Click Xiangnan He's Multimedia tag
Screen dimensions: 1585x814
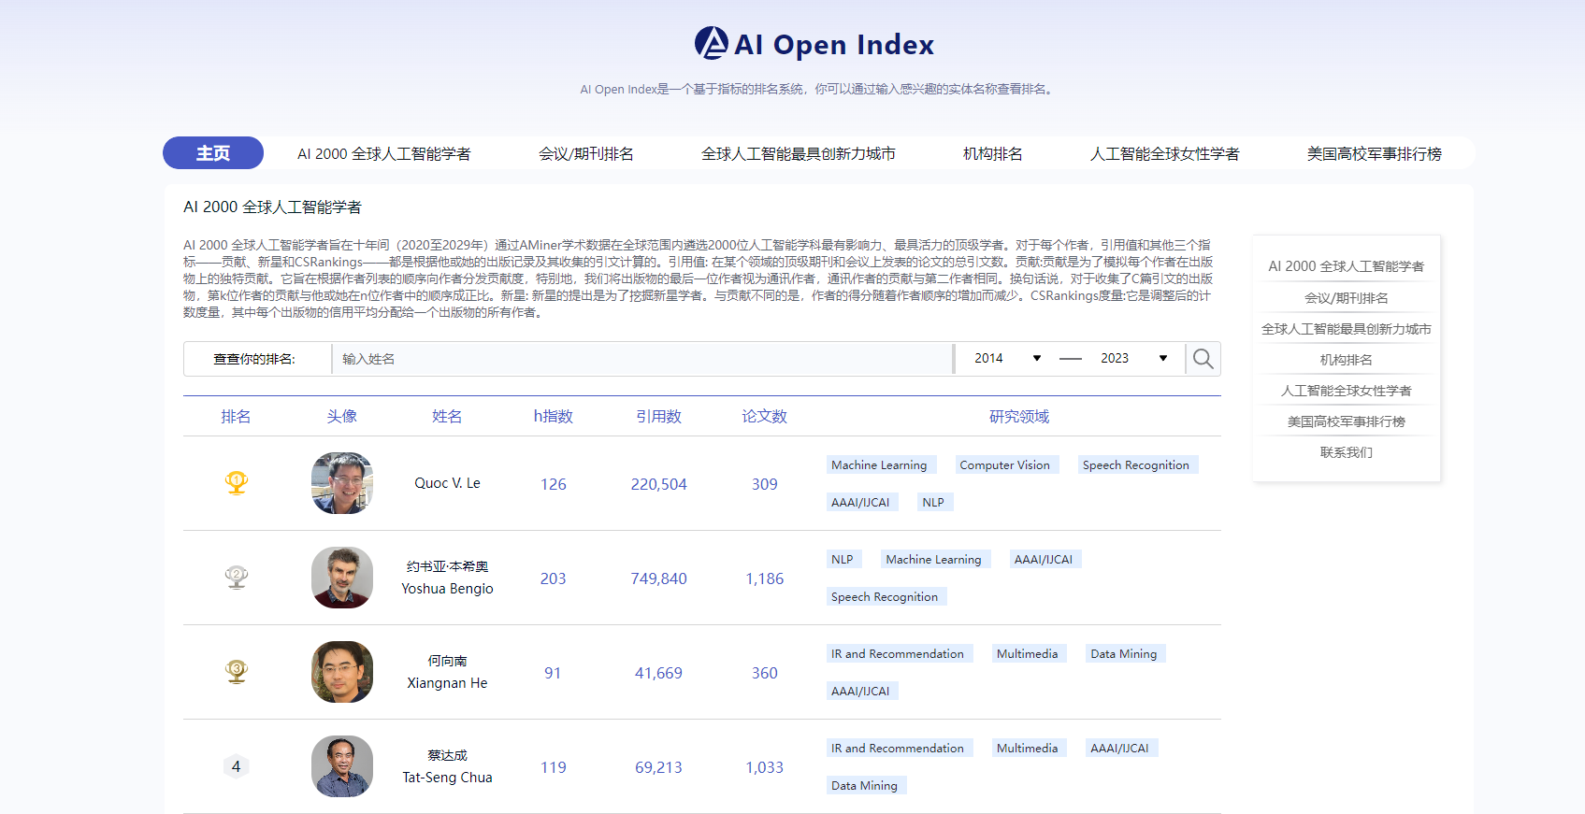coord(1028,653)
